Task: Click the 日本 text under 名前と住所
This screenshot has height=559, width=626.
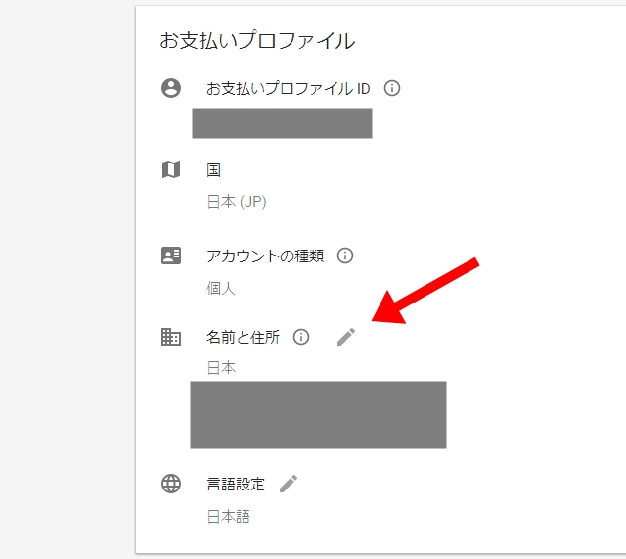Action: click(x=221, y=367)
